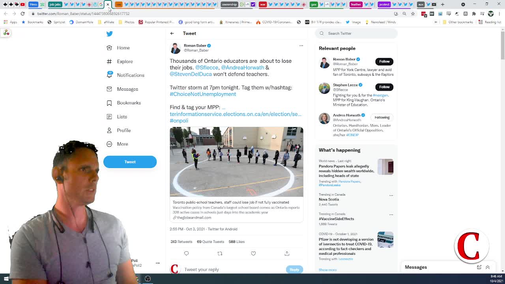Compose new message from Messages drawer
The width and height of the screenshot is (505, 284).
tap(479, 267)
